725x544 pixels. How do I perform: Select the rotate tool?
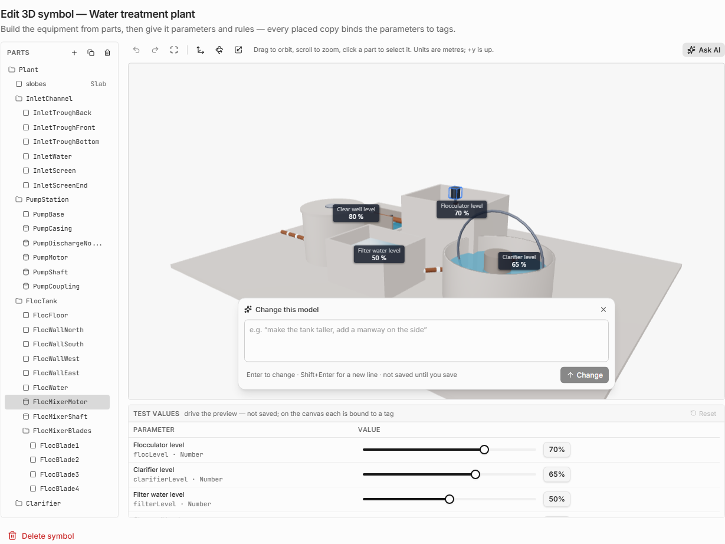(x=219, y=50)
